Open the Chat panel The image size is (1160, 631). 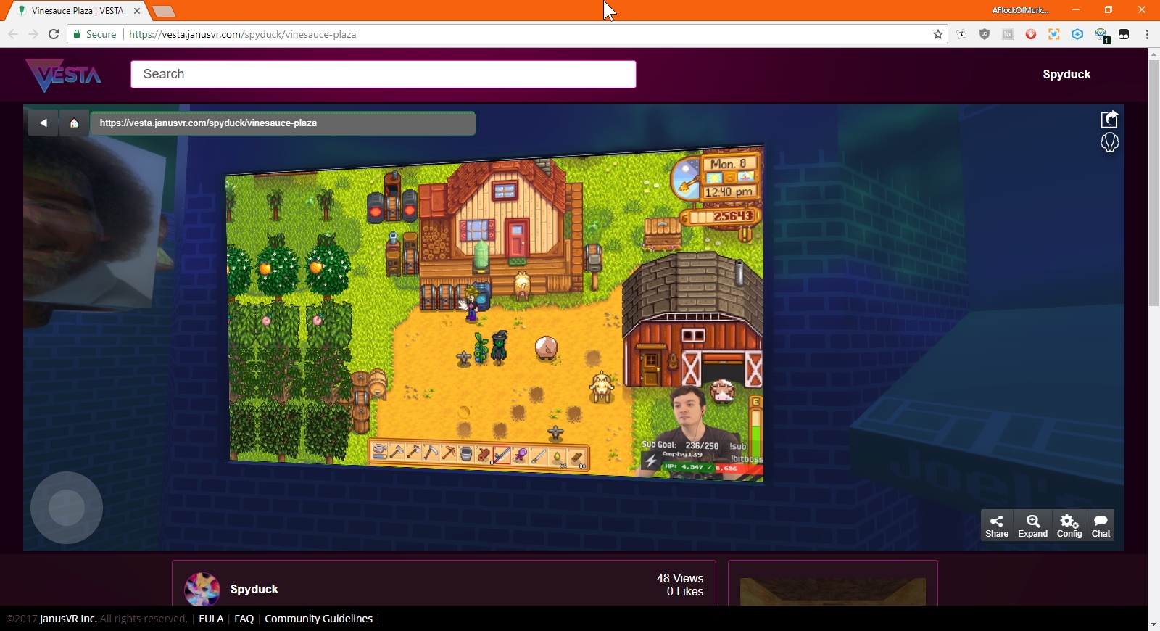pyautogui.click(x=1101, y=526)
